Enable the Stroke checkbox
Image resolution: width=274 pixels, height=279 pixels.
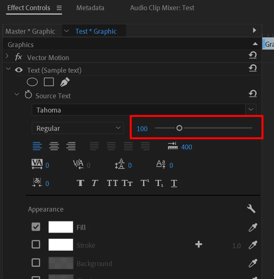(x=36, y=244)
